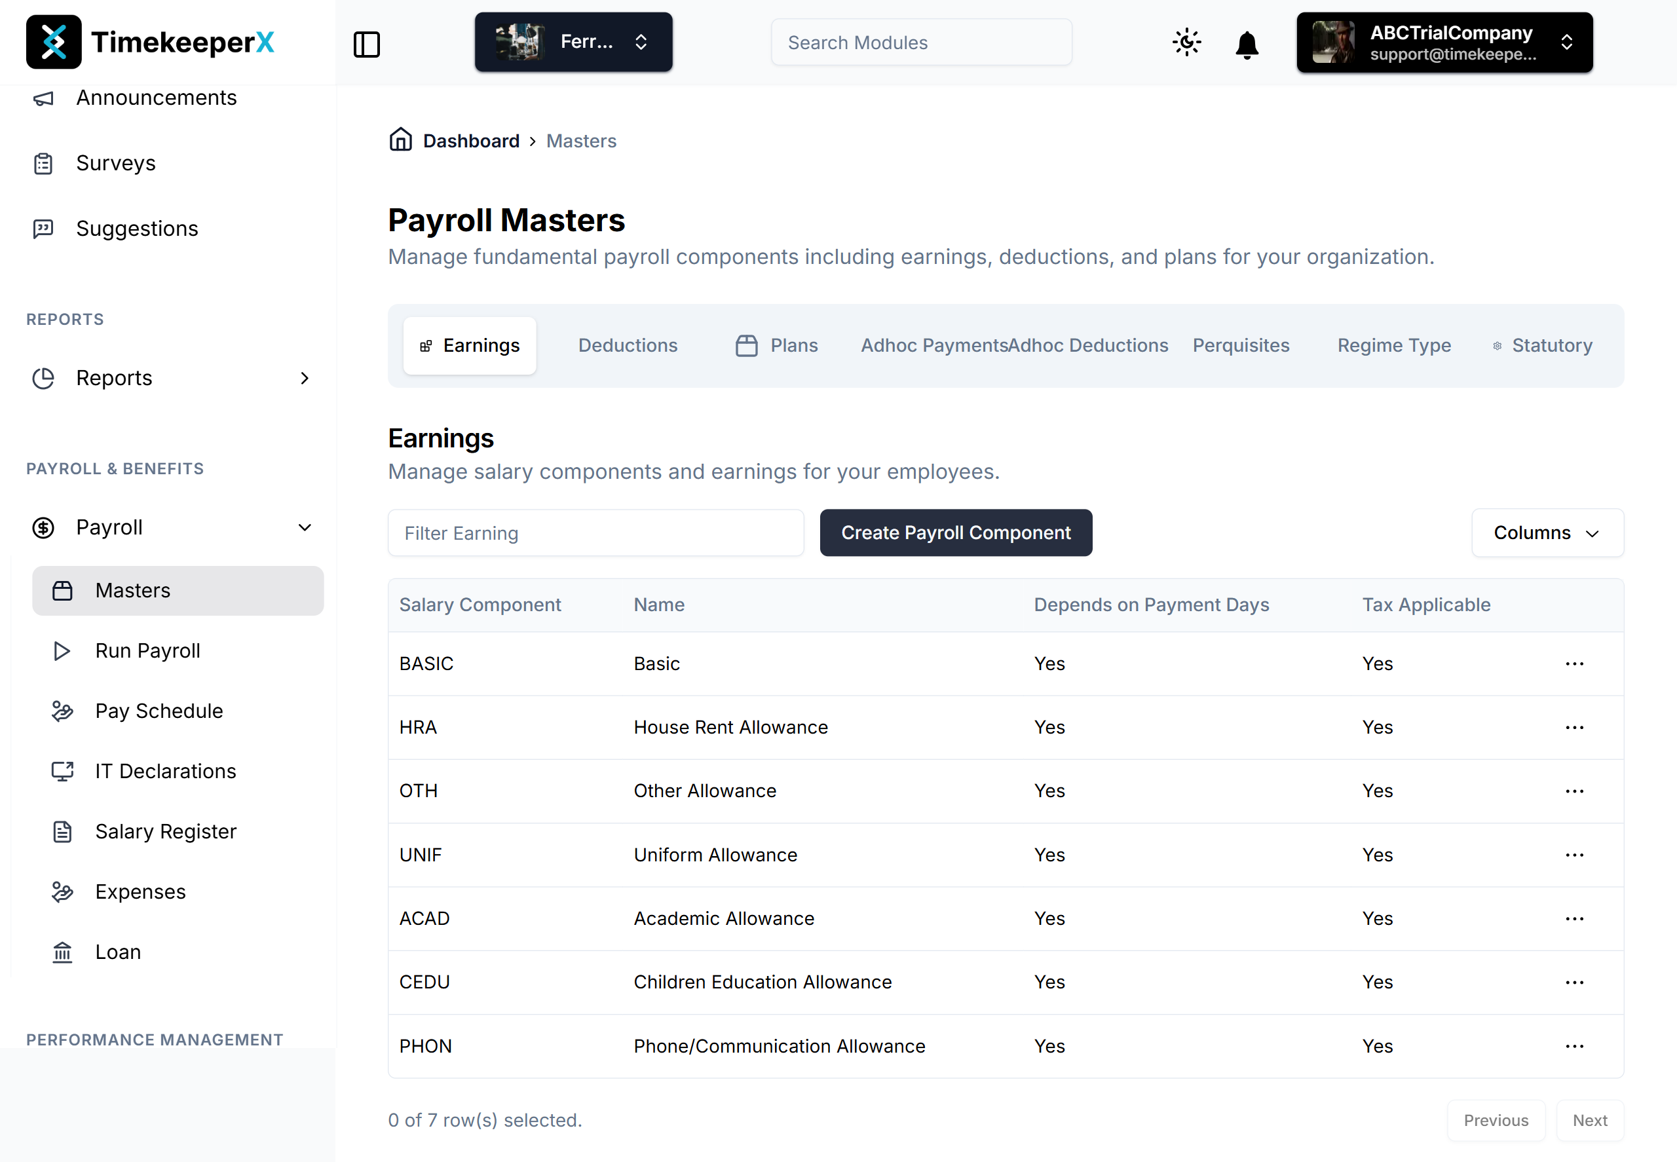Screen dimensions: 1677x1162
Task: Collapse the sidebar using the panel toggle icon
Action: (367, 45)
